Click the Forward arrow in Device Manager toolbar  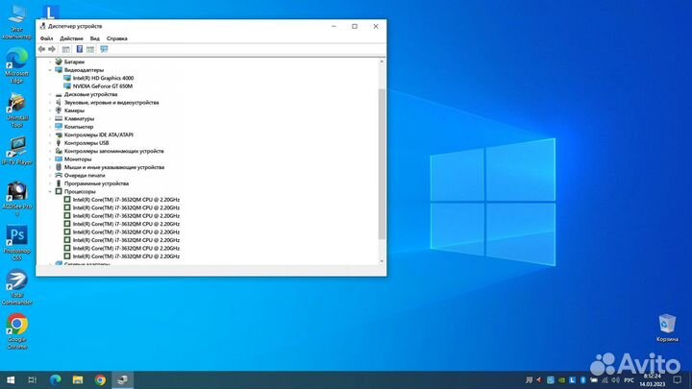click(x=52, y=49)
